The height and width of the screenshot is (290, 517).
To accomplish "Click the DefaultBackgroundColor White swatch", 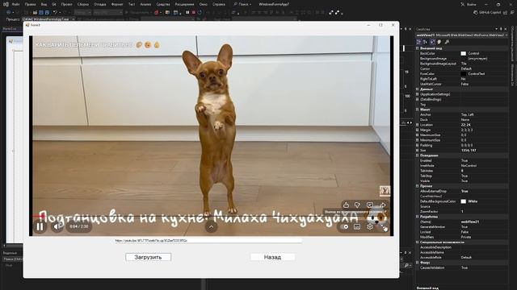I will click(x=463, y=201).
